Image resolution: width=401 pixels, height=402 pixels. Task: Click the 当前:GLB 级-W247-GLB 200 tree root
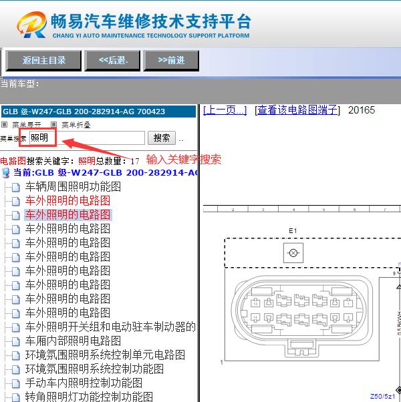[105, 173]
